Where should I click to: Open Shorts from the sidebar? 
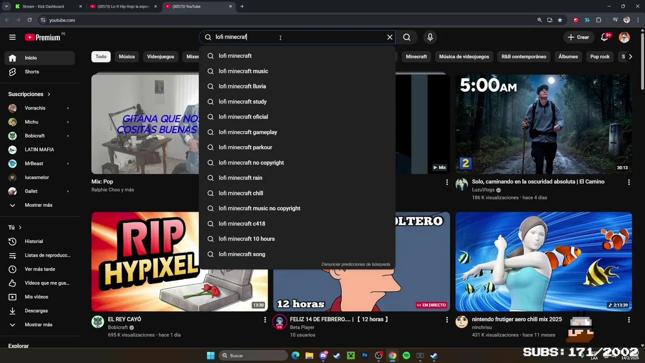pyautogui.click(x=39, y=72)
